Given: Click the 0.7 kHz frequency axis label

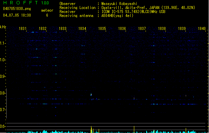Looking at the screenshot, I should 3,110.
